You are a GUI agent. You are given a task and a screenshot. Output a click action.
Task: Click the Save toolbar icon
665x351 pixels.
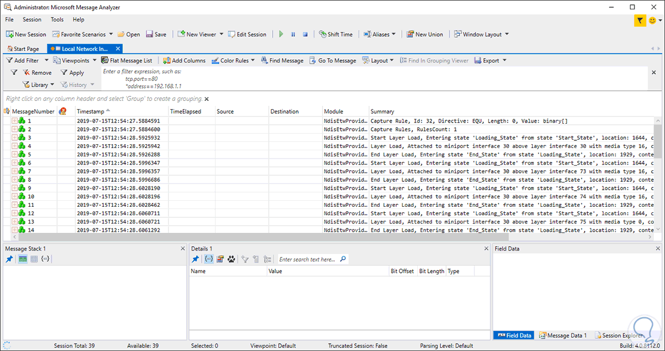(156, 34)
